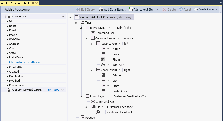Click the Add CustomerFeedbacks link

coord(25,62)
